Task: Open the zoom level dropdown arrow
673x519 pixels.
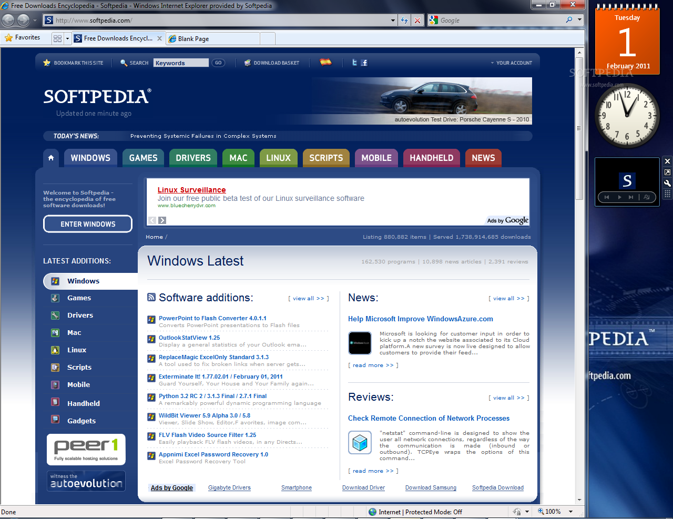Action: [570, 512]
